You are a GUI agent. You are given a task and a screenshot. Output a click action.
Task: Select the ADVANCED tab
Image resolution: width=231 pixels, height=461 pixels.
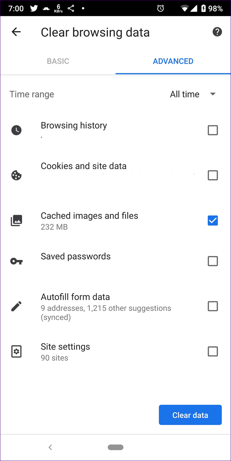[173, 61]
